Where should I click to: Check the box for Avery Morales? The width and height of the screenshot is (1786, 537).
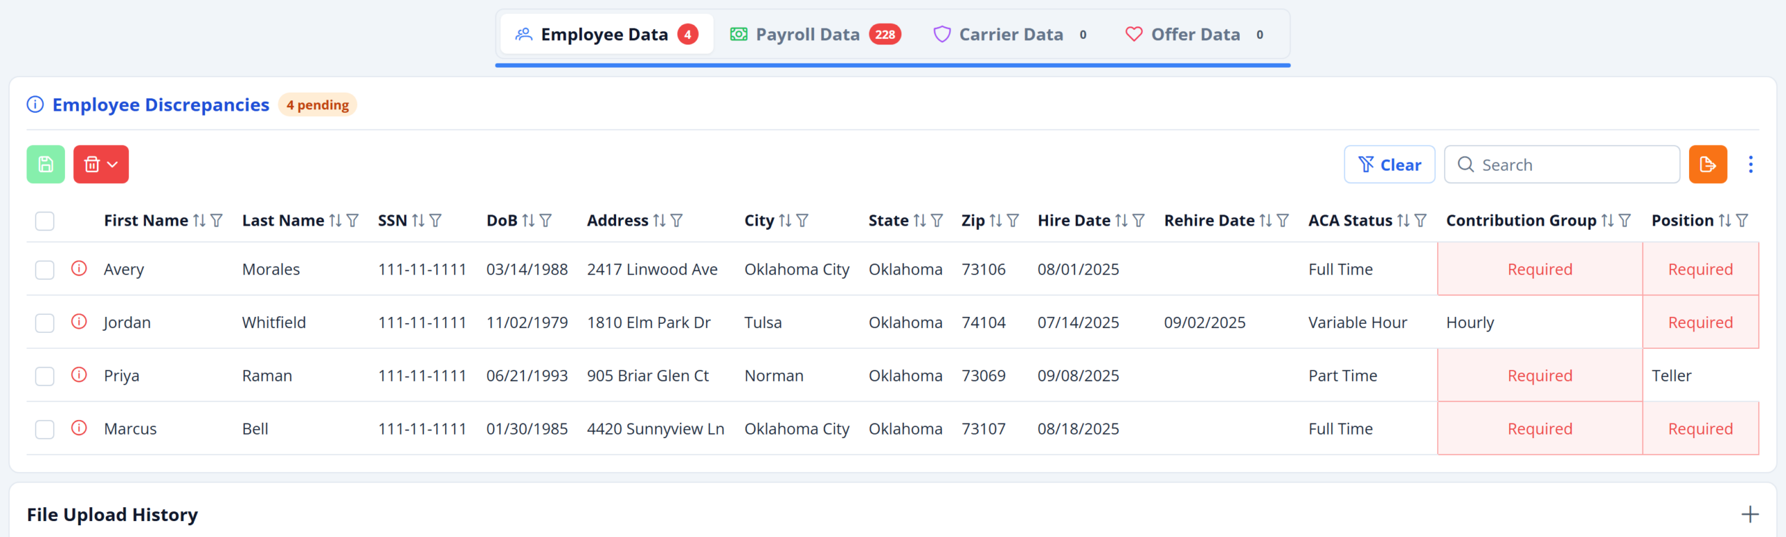(45, 270)
